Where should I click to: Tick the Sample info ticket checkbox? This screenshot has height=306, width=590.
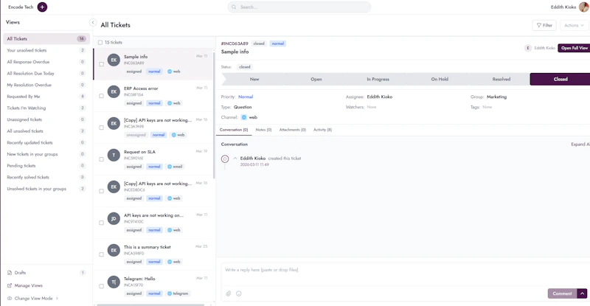coord(101,64)
